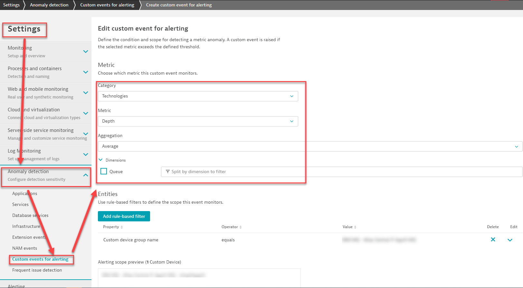The width and height of the screenshot is (523, 288).
Task: Collapse the Anomaly detection section
Action: point(85,175)
